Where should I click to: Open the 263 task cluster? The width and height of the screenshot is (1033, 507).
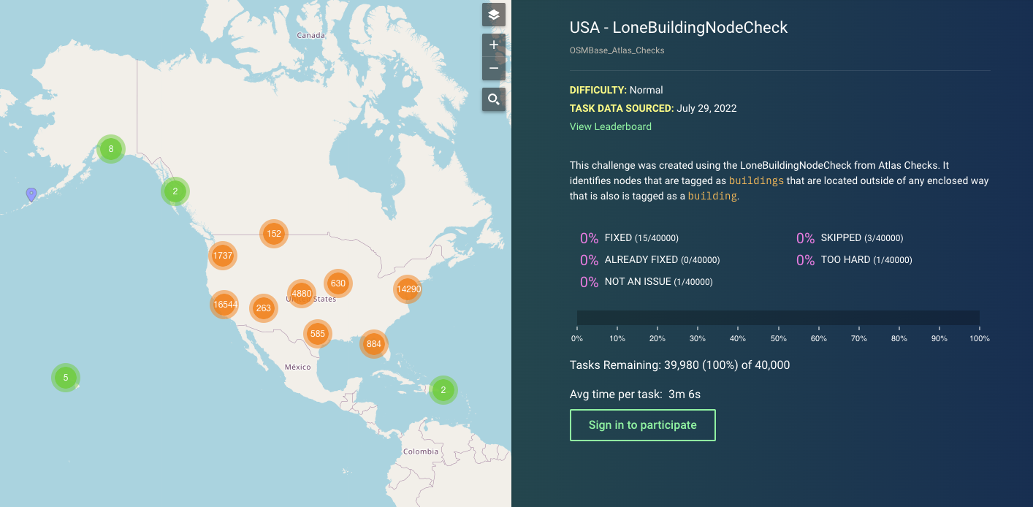[264, 308]
